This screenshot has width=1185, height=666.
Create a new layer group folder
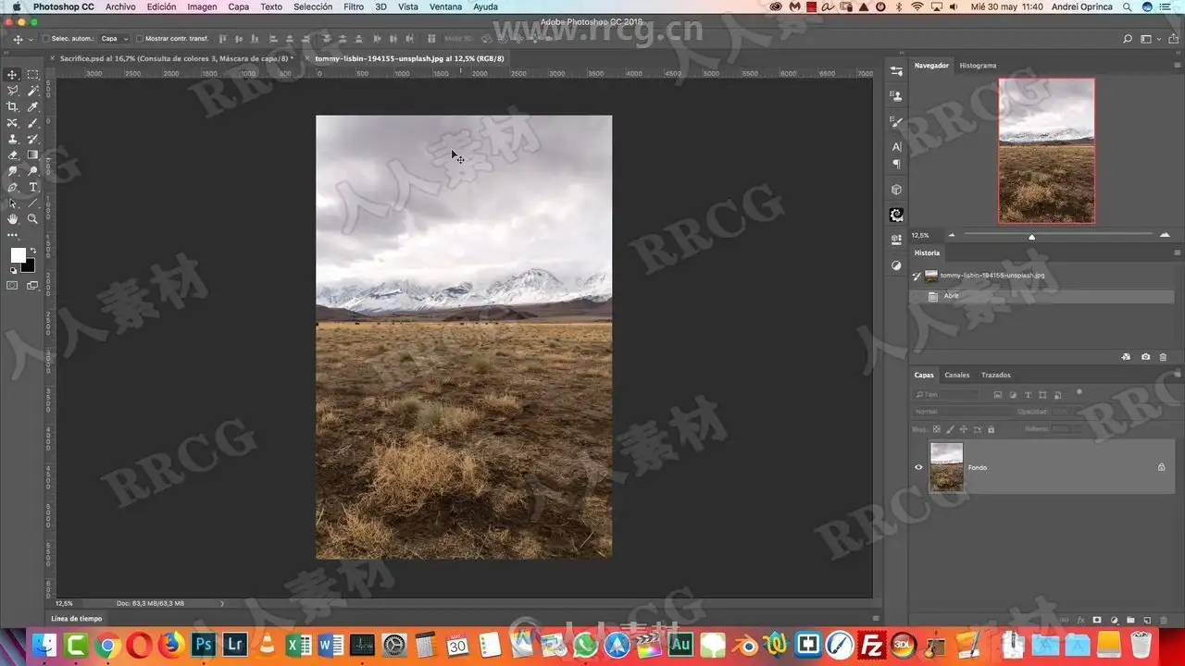pos(1130,620)
